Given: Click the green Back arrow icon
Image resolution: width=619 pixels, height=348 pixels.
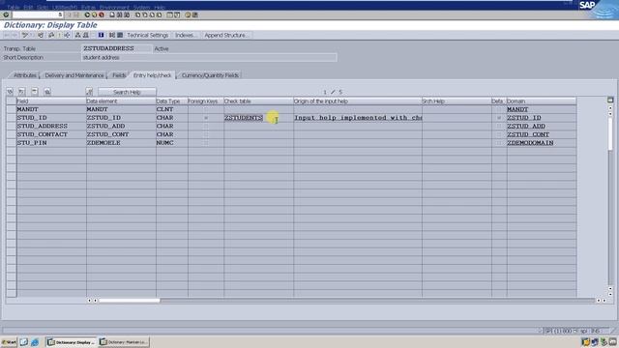Looking at the screenshot, I should click(87, 15).
